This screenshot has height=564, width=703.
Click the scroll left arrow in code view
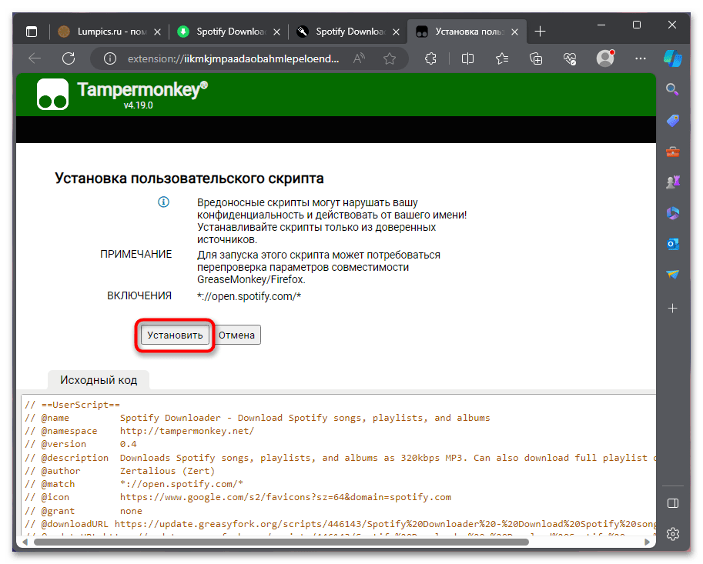25,542
